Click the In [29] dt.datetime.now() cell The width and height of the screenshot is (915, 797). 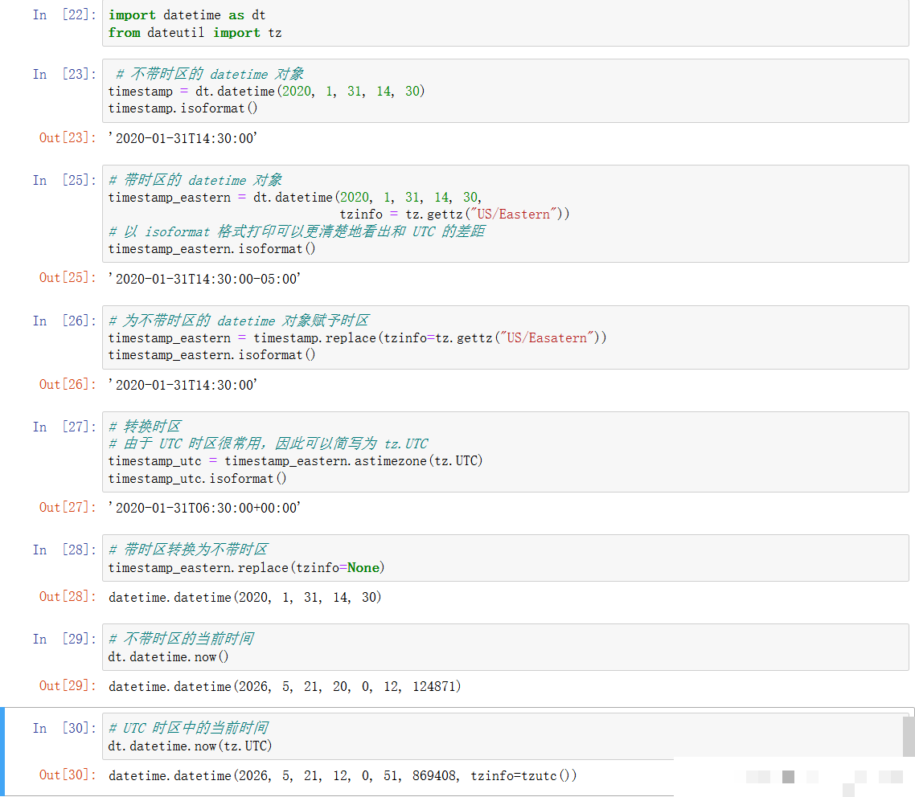coord(506,648)
